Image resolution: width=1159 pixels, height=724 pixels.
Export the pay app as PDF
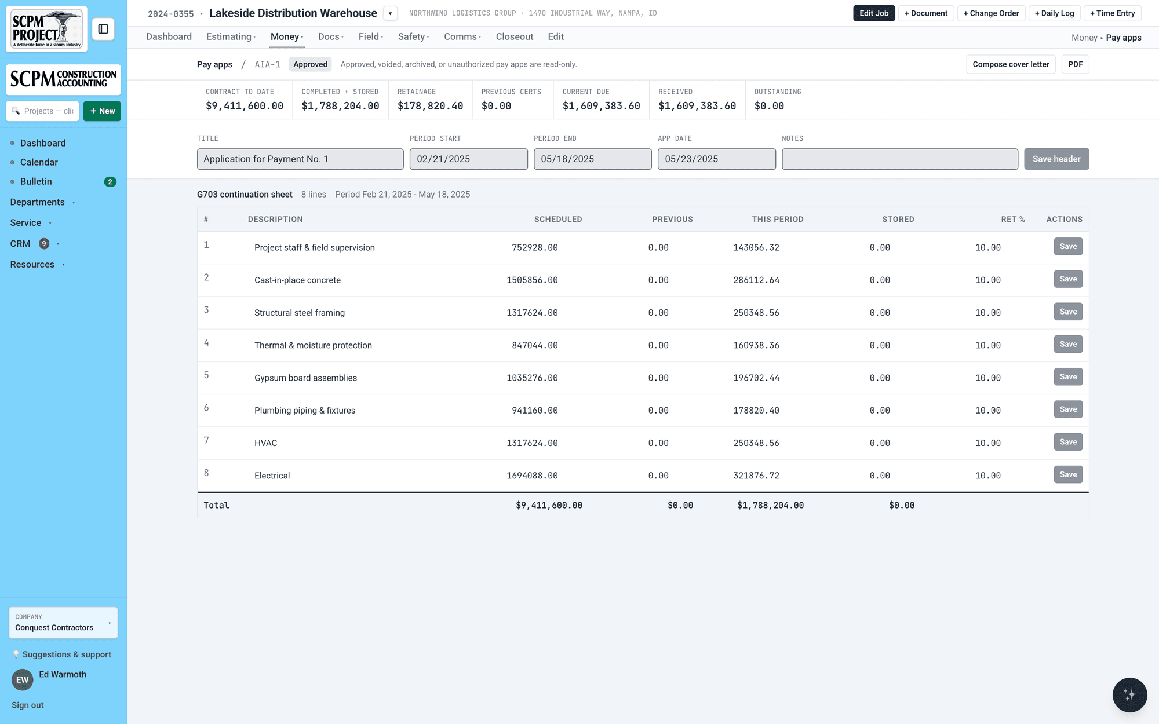[1076, 64]
